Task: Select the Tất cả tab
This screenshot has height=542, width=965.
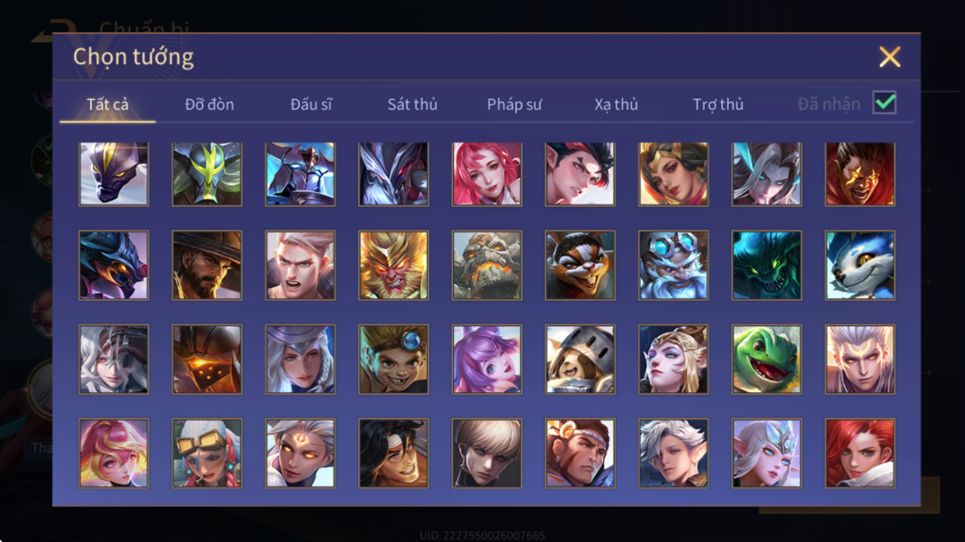Action: [x=108, y=104]
